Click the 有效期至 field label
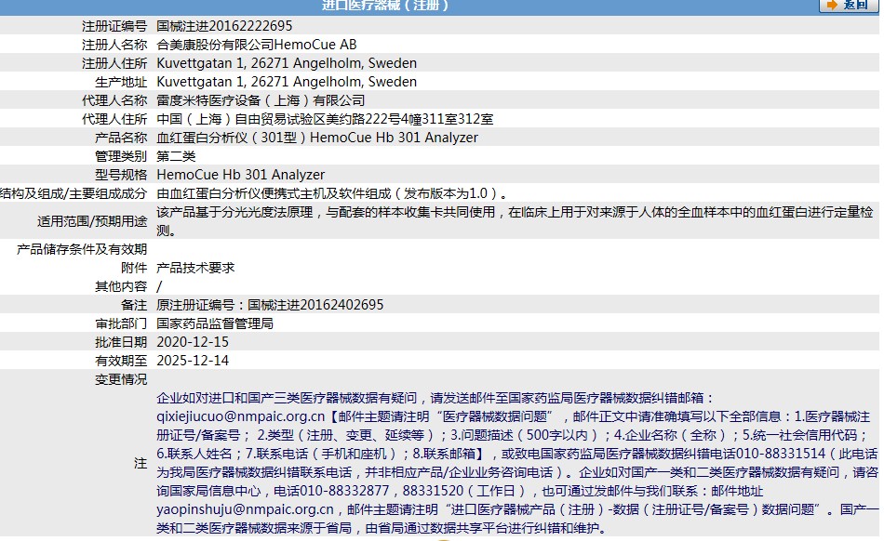 (121, 361)
